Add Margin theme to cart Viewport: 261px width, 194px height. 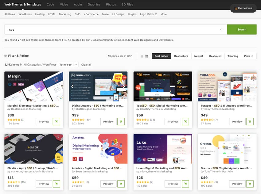pyautogui.click(x=56, y=122)
